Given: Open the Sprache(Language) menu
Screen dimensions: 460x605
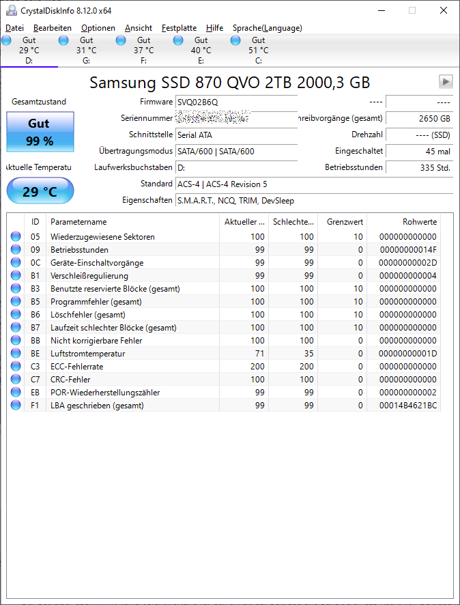Looking at the screenshot, I should 268,28.
